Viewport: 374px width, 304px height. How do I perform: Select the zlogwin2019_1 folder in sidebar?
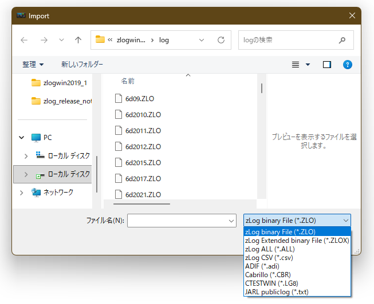59,83
